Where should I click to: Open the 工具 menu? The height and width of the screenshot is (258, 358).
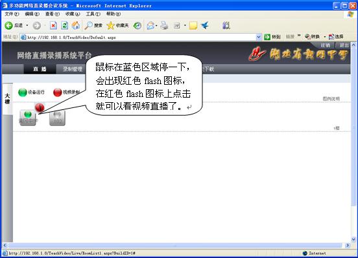pos(93,14)
